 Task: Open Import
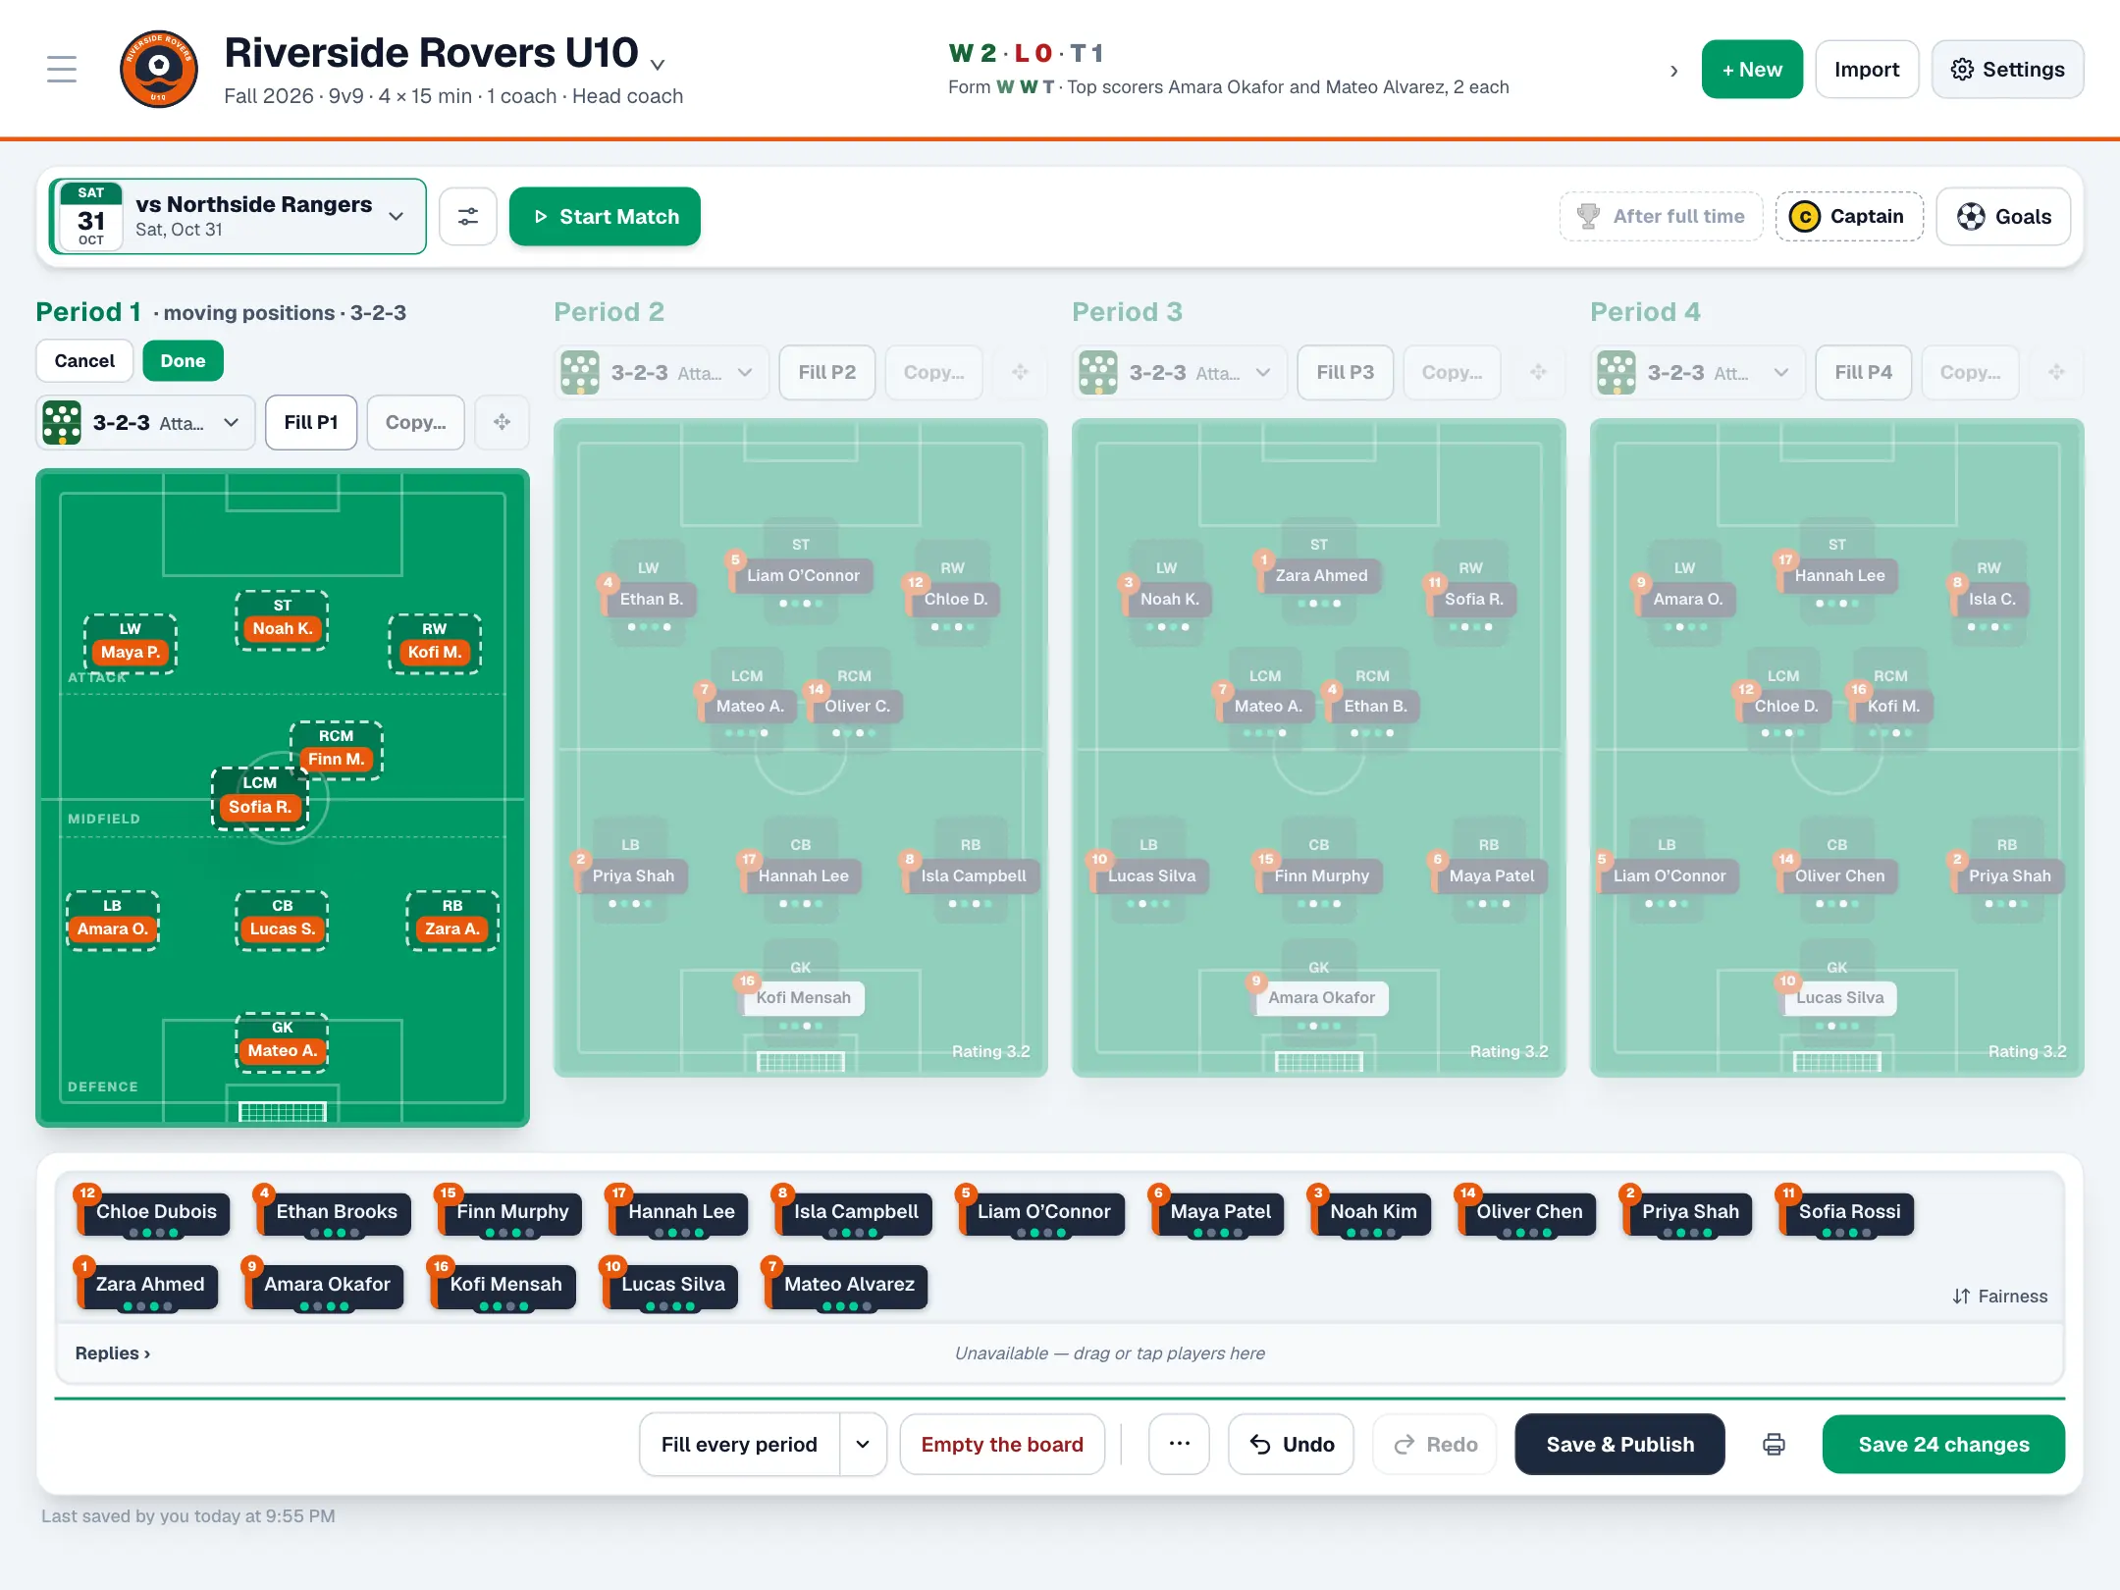coord(1867,70)
